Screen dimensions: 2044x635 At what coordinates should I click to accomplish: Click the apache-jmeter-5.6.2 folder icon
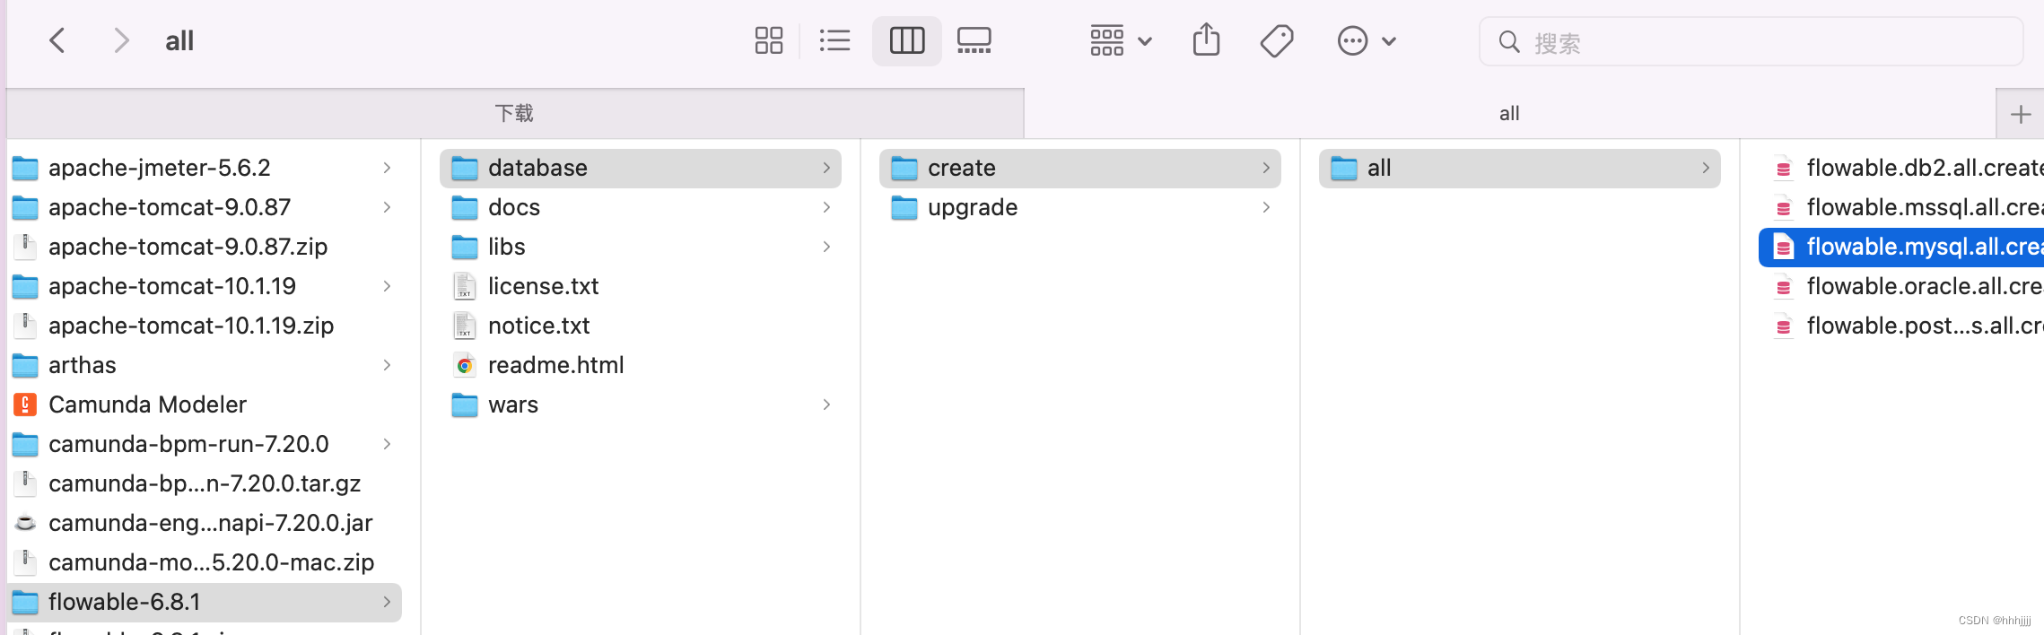[25, 168]
